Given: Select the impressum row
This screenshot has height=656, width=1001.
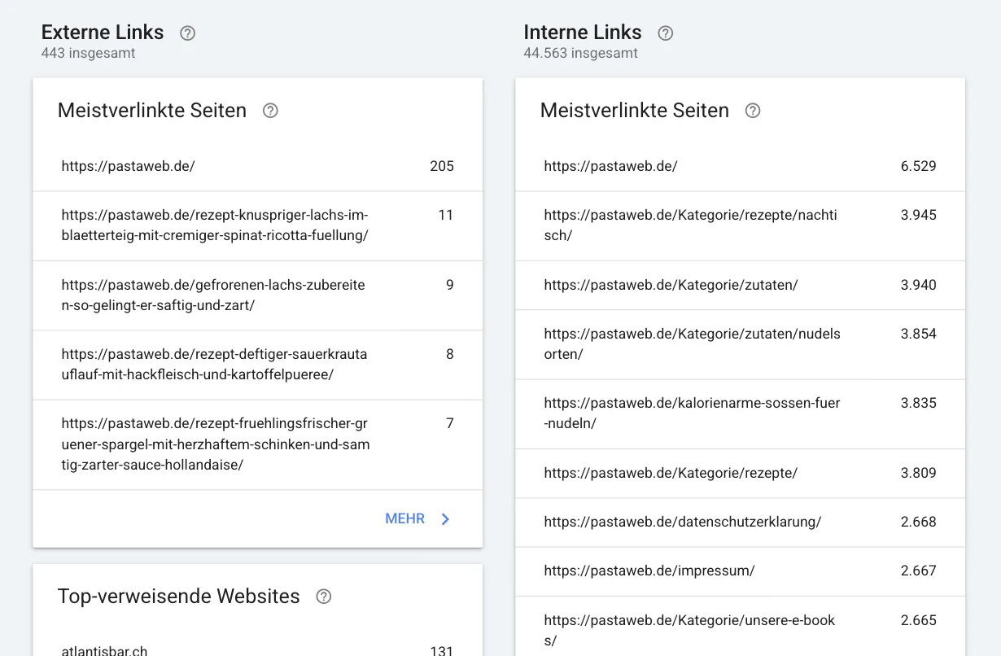Looking at the screenshot, I should pos(741,571).
